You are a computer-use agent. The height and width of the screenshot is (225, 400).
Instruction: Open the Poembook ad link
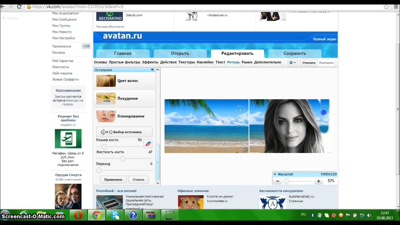click(x=116, y=191)
